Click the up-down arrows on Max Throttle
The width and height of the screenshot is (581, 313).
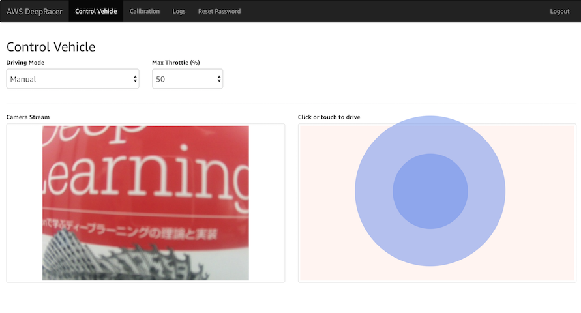(x=219, y=79)
